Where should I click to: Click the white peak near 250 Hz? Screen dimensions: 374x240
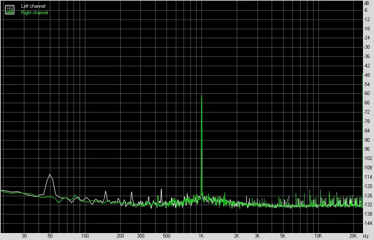tap(132, 192)
